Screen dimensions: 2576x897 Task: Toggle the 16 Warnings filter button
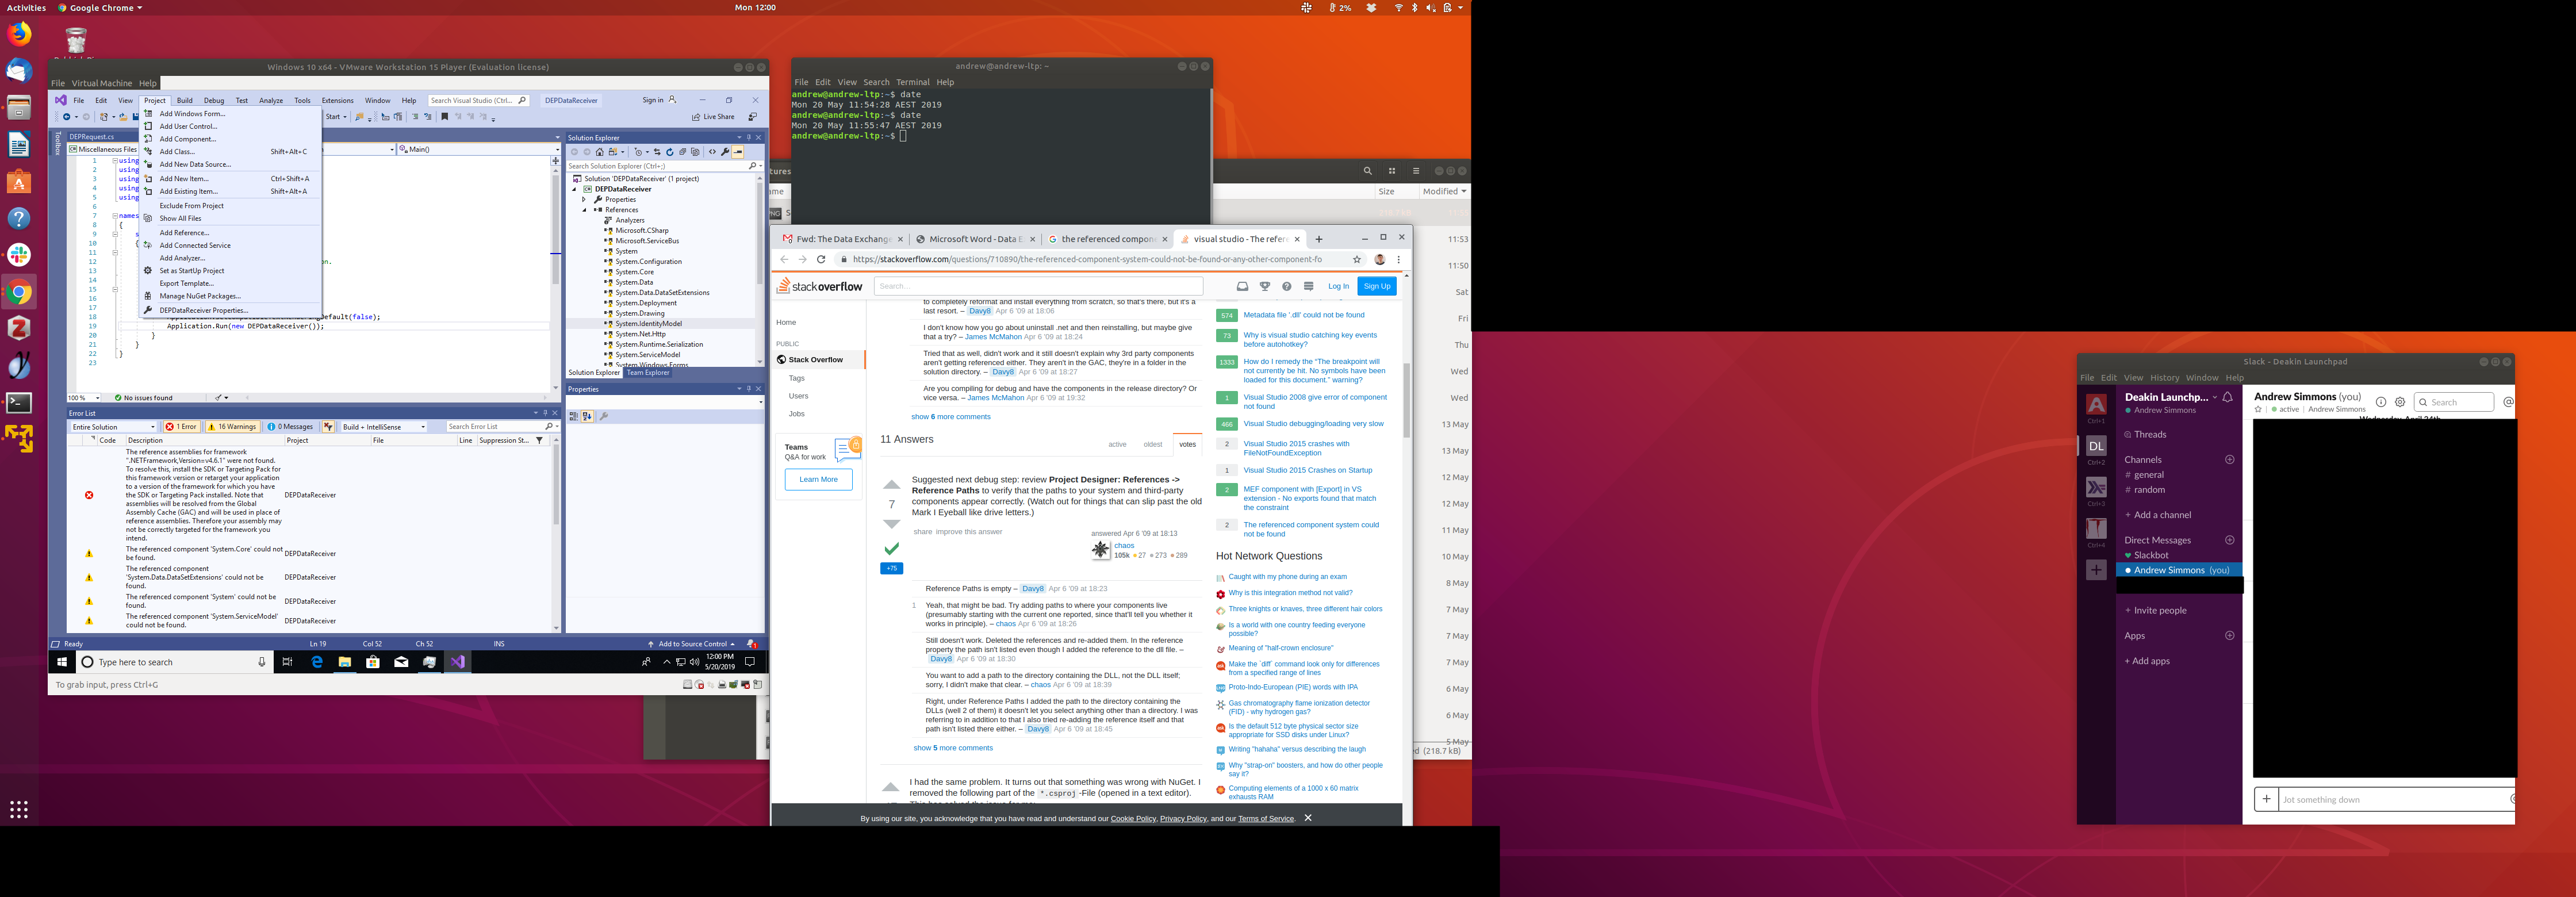tap(232, 427)
